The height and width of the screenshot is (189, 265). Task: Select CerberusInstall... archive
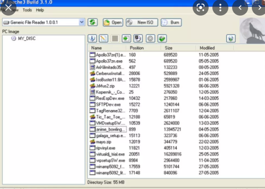[x=110, y=74]
